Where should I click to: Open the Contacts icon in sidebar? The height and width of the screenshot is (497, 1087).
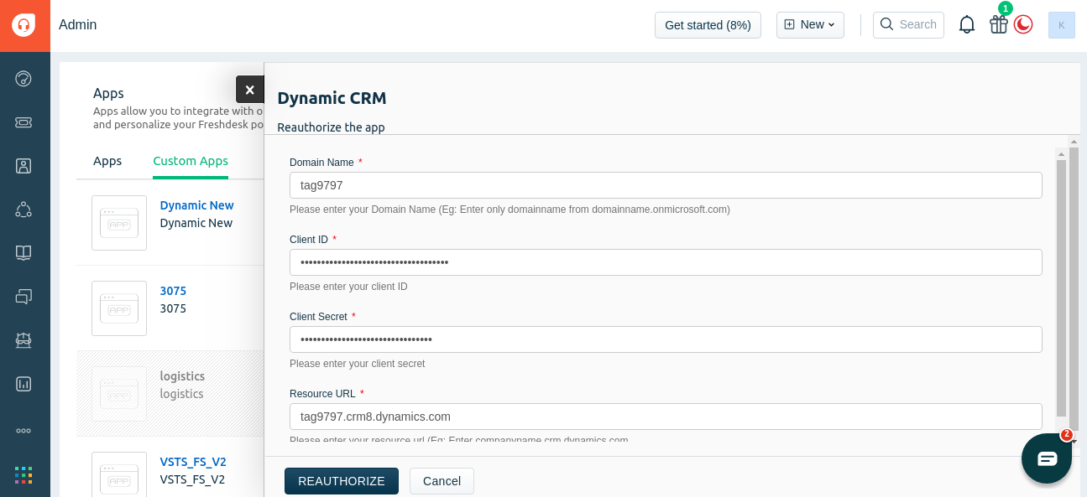pos(24,166)
